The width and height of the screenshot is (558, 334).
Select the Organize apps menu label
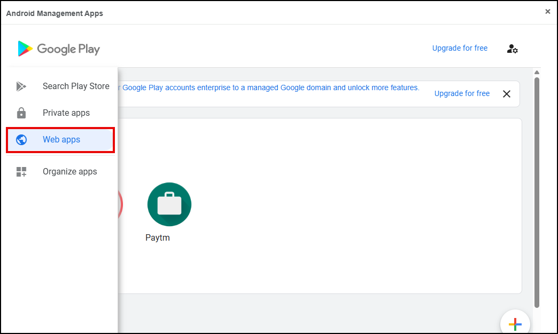[x=70, y=172]
